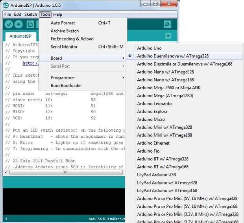
Task: Select the ArduinoISP sketch tab
Action: (x=20, y=36)
